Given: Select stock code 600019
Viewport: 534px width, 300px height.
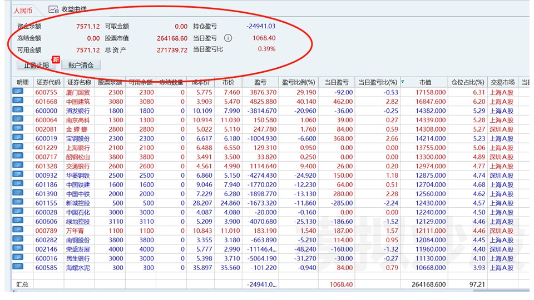Looking at the screenshot, I should click(x=46, y=138).
